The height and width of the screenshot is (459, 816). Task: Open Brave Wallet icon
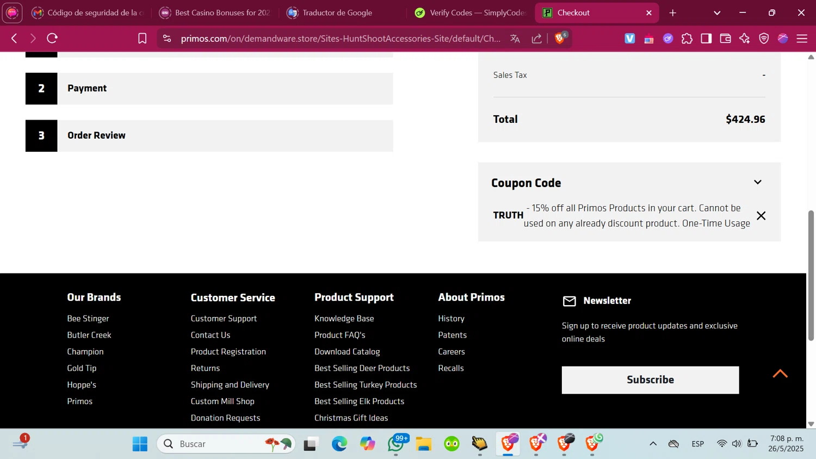[x=725, y=38]
